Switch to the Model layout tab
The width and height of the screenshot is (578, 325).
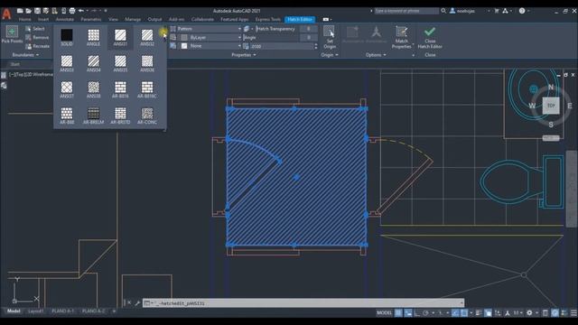[14, 311]
